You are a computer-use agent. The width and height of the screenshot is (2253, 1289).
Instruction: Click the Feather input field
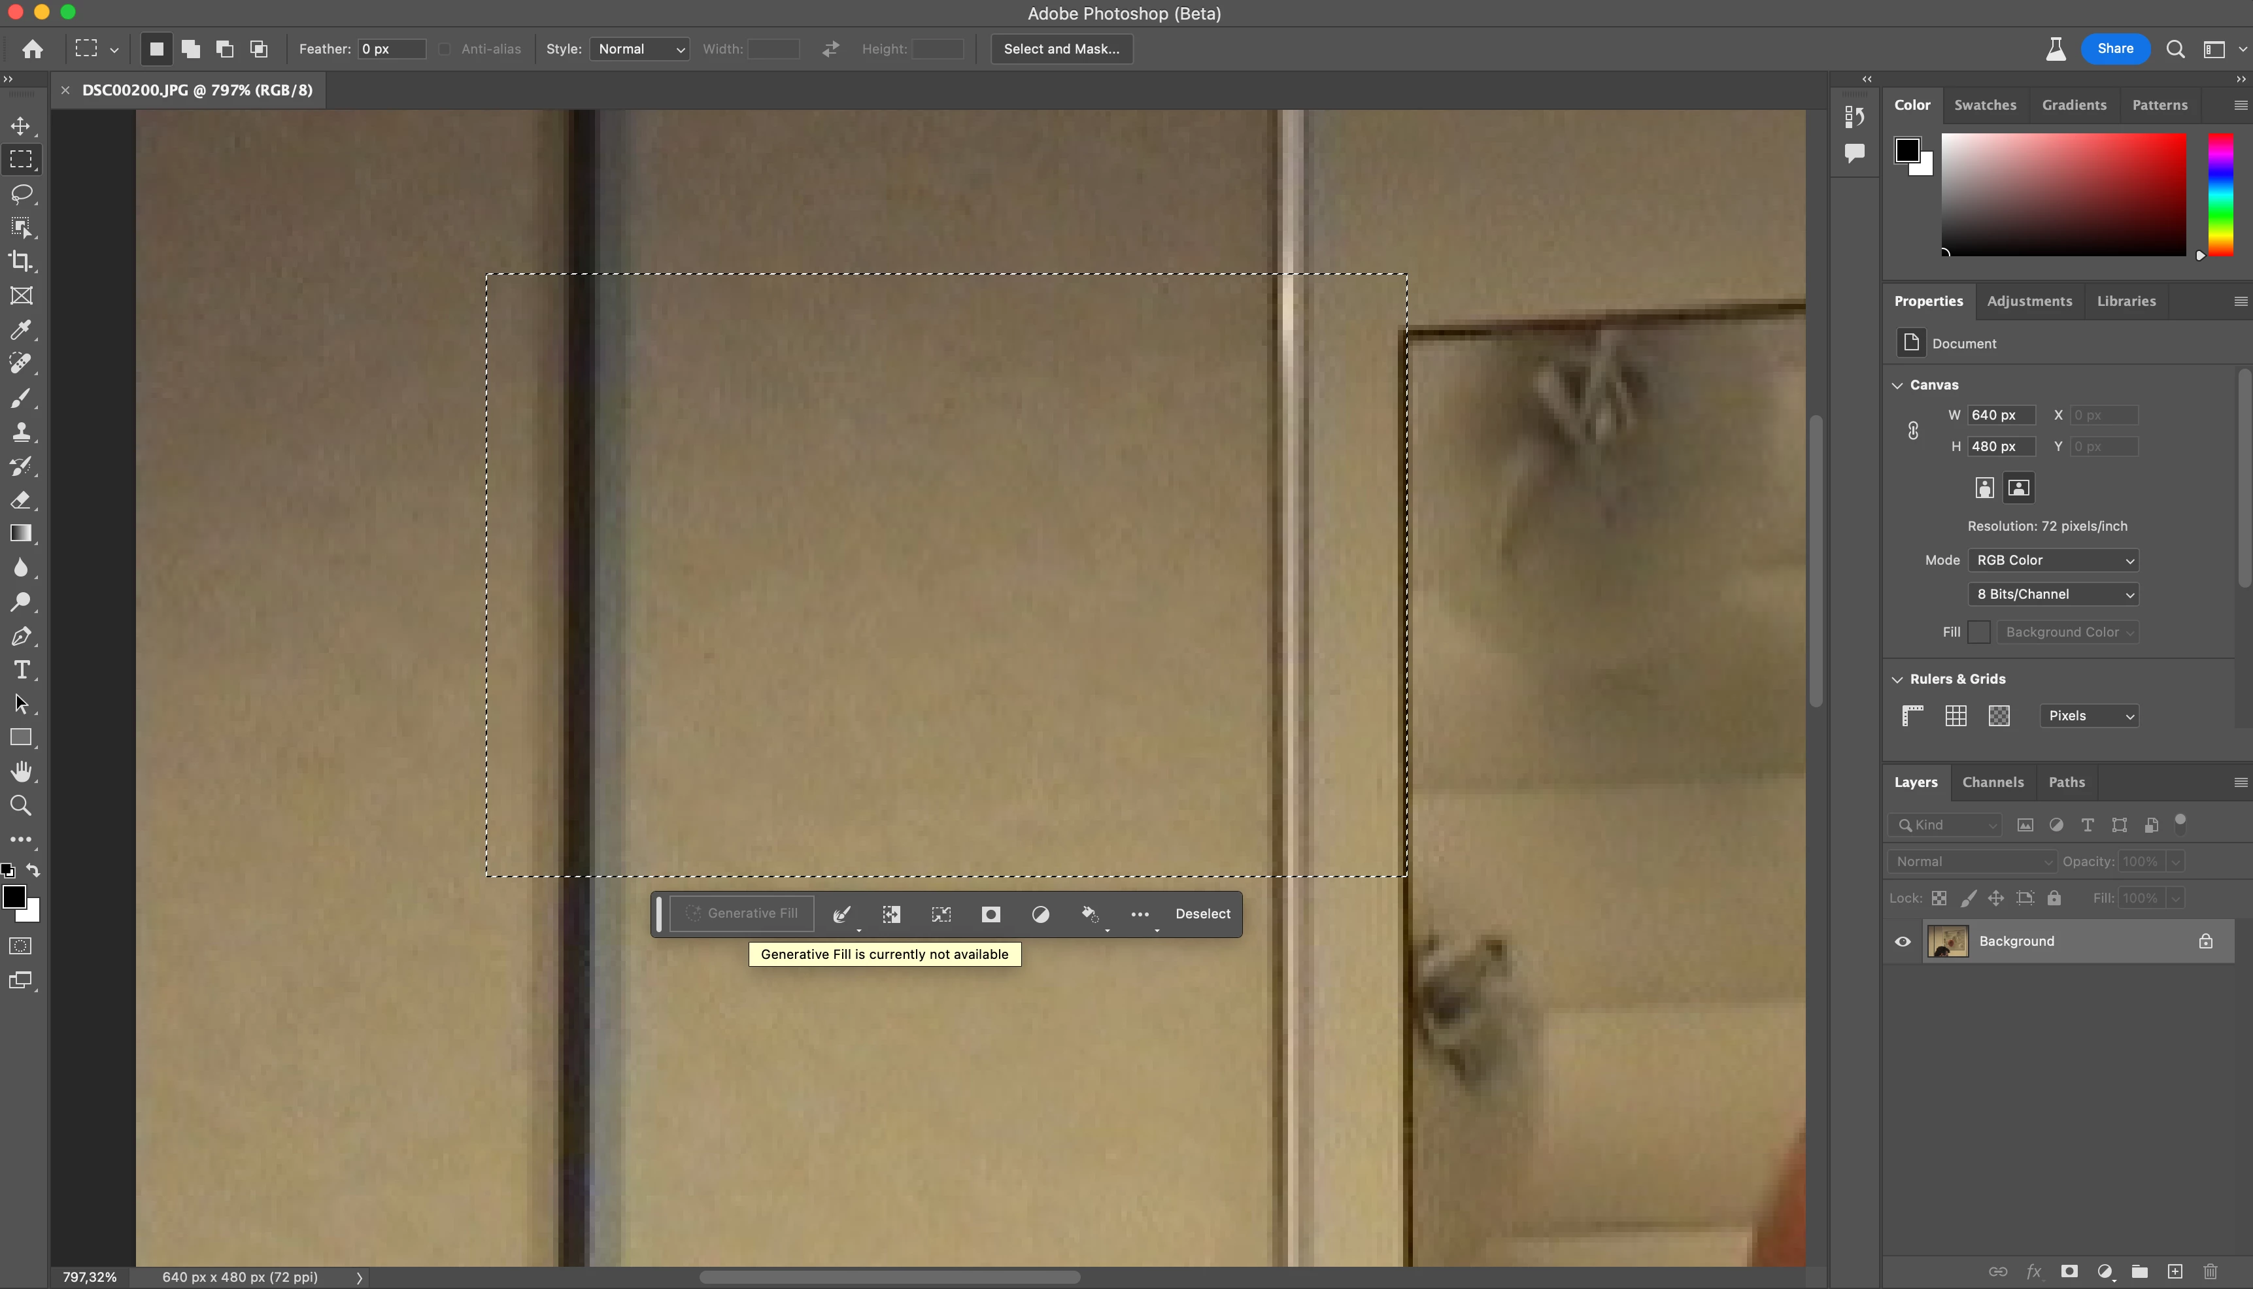pos(390,48)
